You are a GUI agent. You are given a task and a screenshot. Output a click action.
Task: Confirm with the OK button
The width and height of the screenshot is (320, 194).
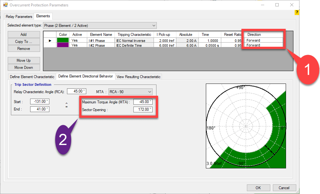pos(258,188)
